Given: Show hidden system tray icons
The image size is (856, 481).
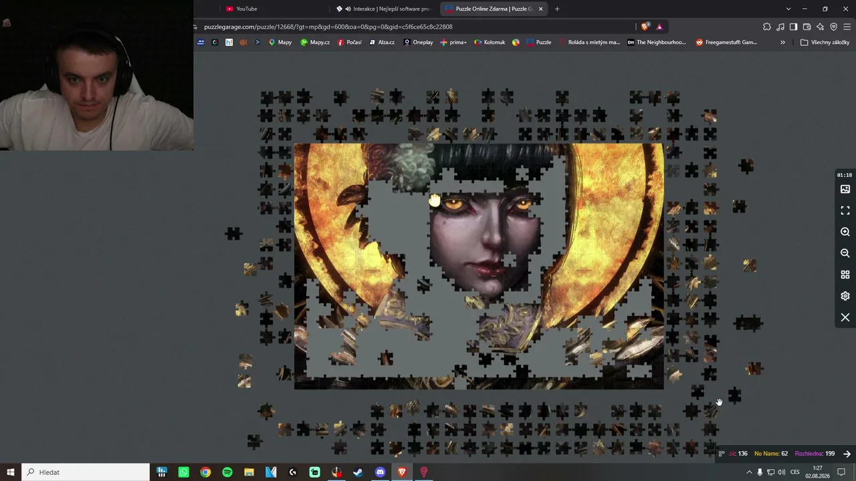Looking at the screenshot, I should [x=749, y=472].
